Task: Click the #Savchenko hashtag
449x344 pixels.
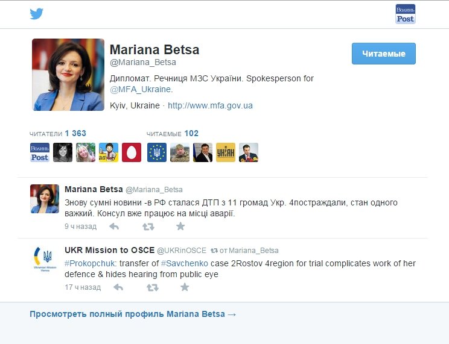Action: coord(185,263)
